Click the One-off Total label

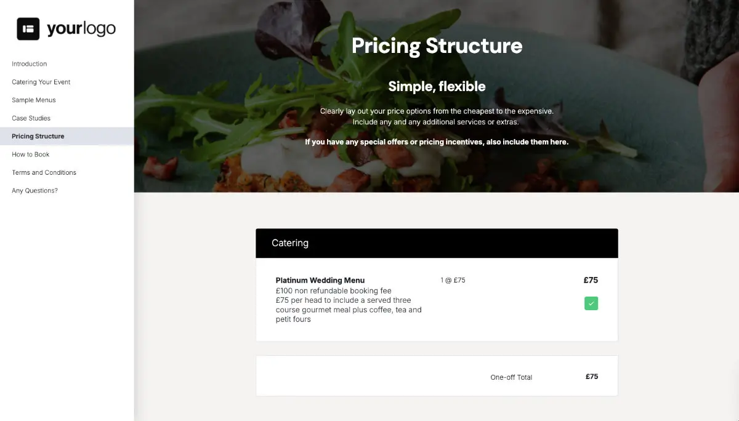511,377
